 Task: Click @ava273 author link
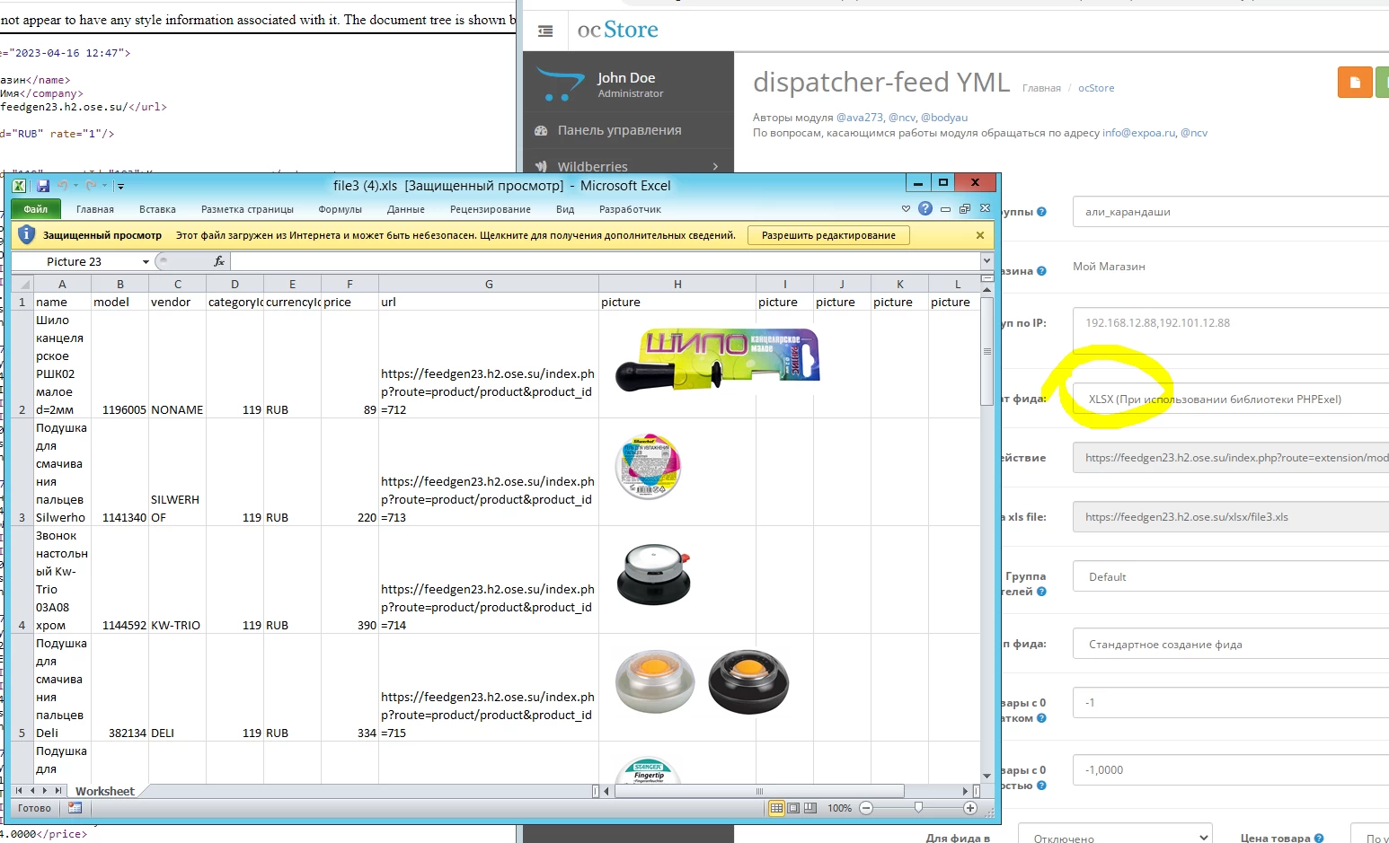pyautogui.click(x=860, y=118)
